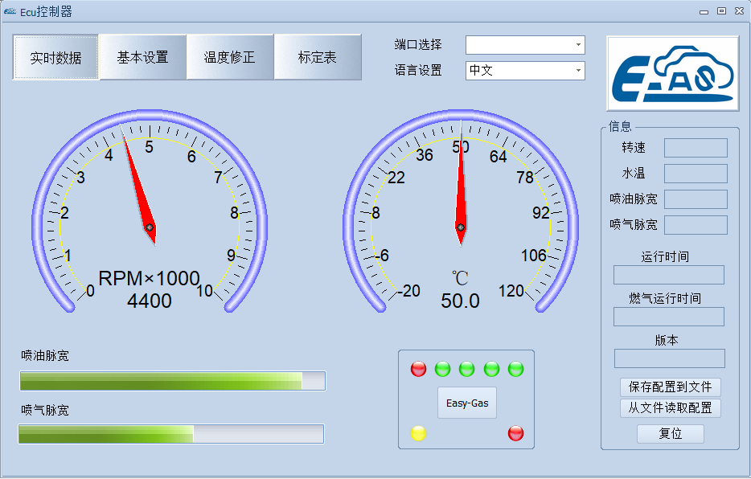Click the 转速 value field

[696, 148]
